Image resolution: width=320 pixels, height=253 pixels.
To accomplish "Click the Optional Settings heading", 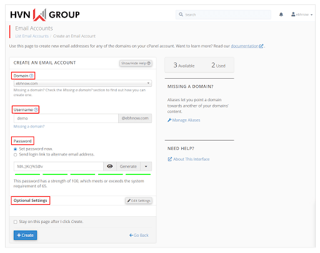I will (30, 201).
